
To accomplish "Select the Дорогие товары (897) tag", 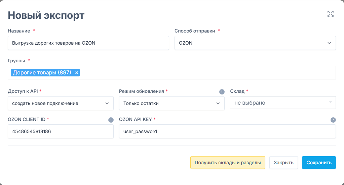I will pyautogui.click(x=42, y=73).
